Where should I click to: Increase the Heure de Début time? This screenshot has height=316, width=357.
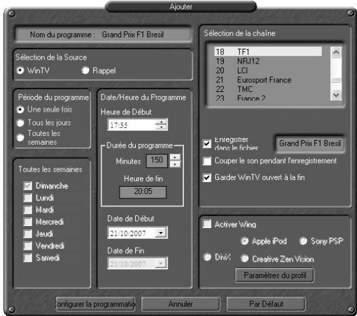click(x=161, y=122)
